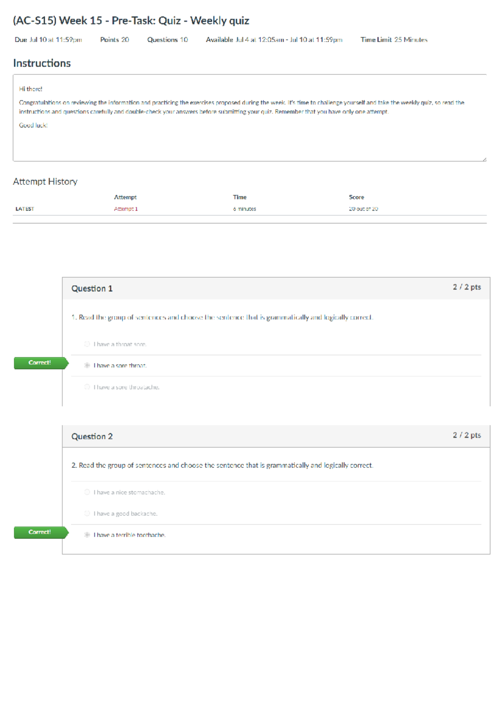Select the "I have a terrible toothache" answer

[87, 535]
